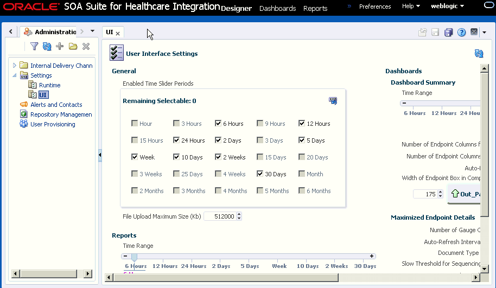This screenshot has width=496, height=288.
Task: Close the UI tab
Action: [x=118, y=33]
